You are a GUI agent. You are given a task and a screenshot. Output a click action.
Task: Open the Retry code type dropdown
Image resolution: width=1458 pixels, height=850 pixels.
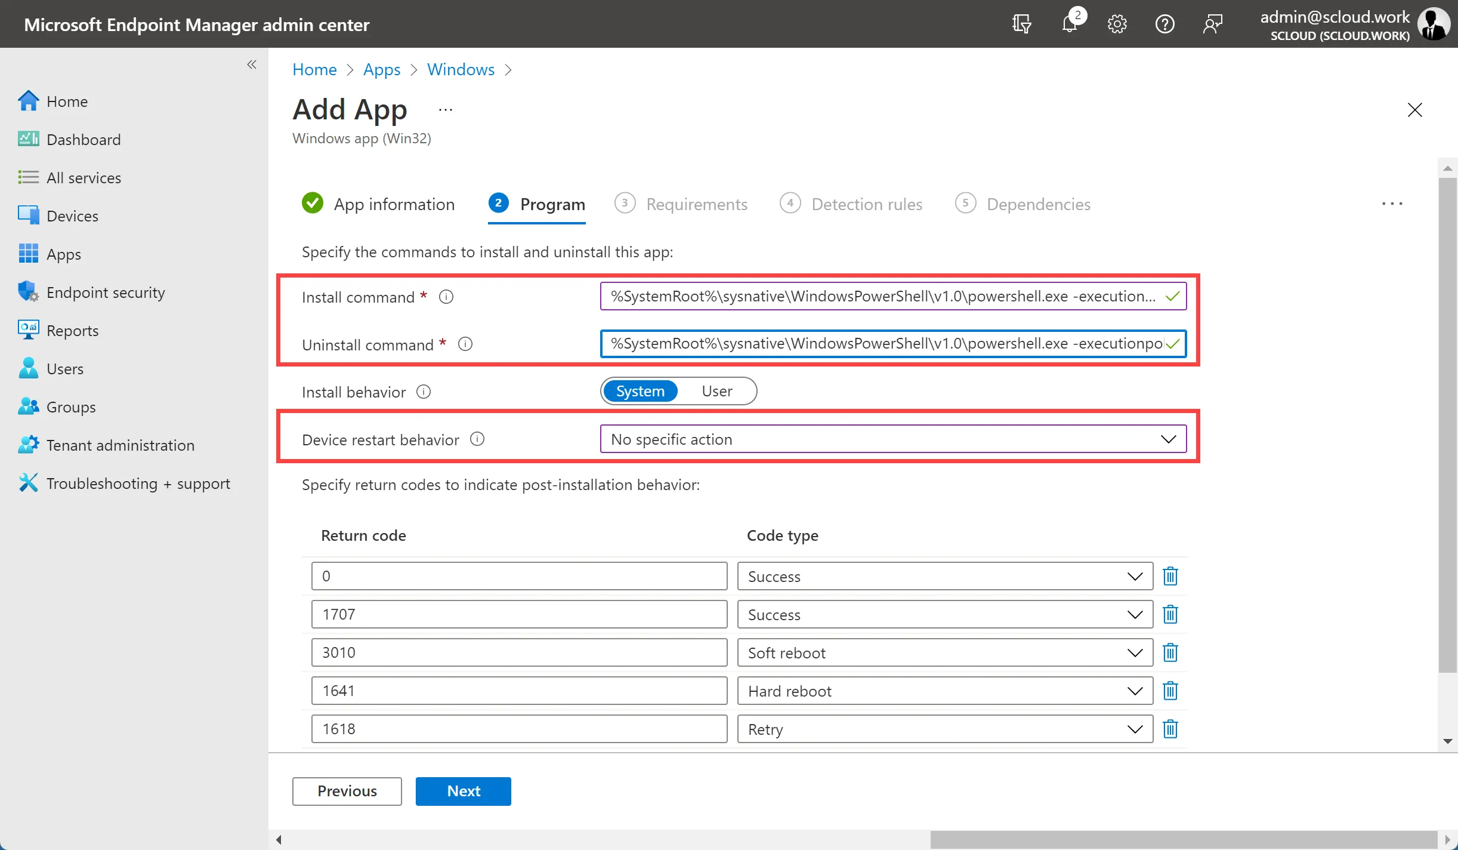pos(945,729)
